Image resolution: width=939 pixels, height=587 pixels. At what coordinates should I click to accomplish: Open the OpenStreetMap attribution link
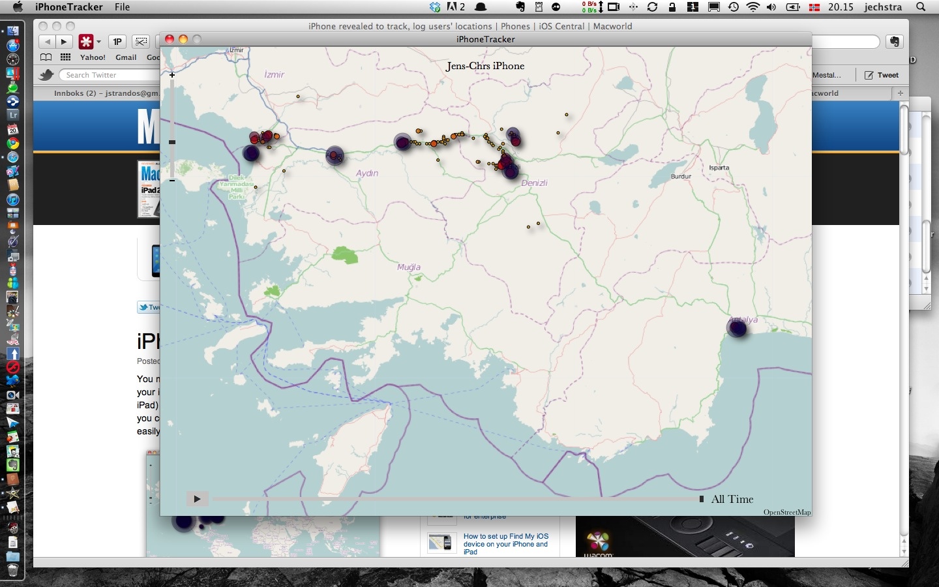point(787,512)
